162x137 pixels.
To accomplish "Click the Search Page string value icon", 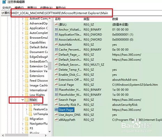I will coord(56,99).
